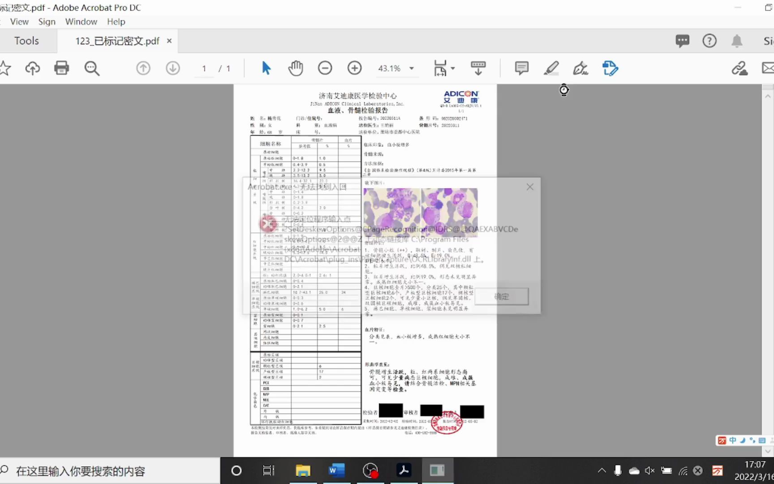The image size is (774, 484).
Task: Open the Fill & Sign tool
Action: 580,68
